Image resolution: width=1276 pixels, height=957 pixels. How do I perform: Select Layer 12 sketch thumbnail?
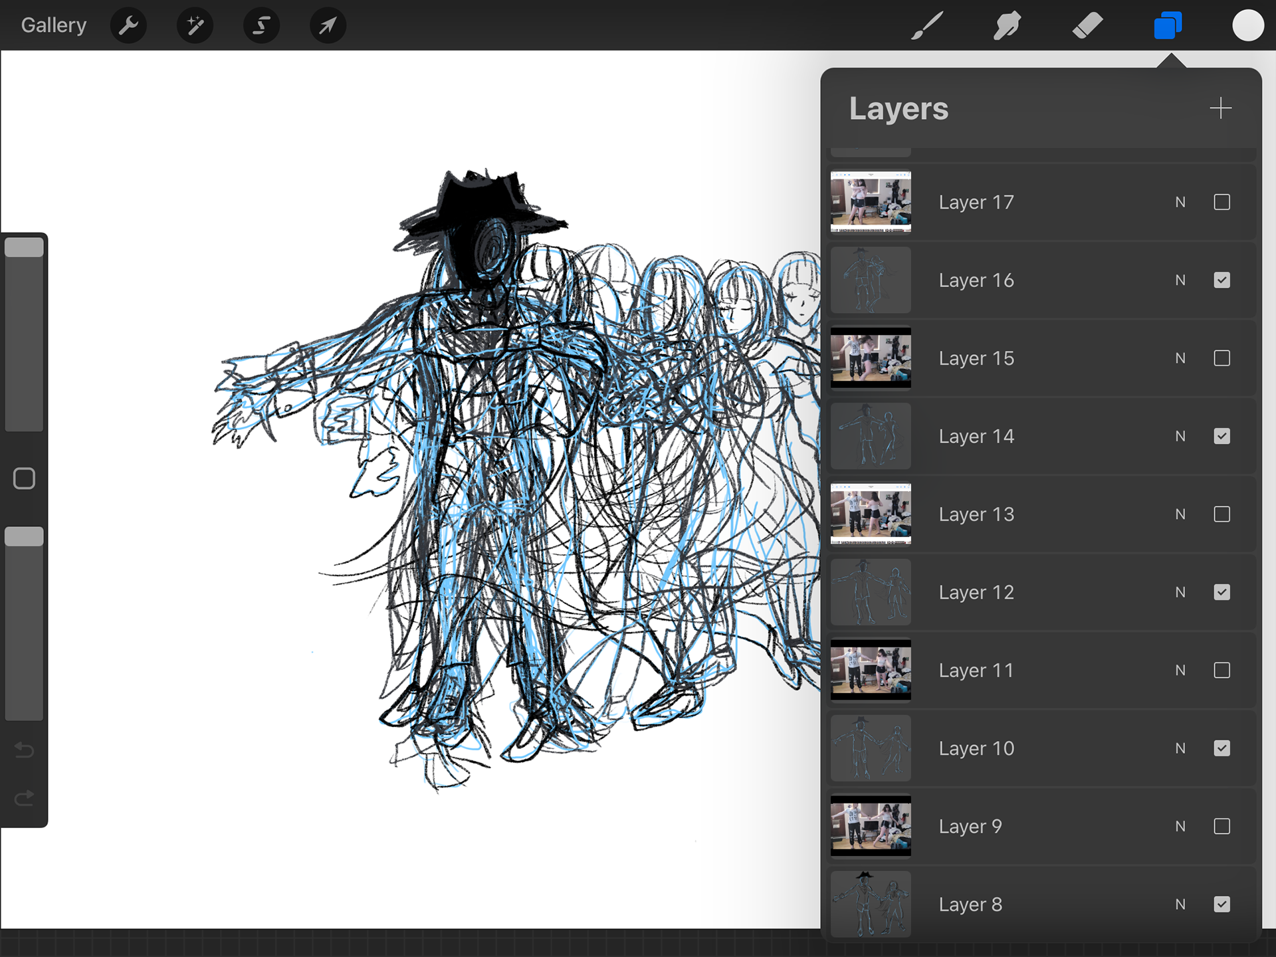tap(871, 592)
